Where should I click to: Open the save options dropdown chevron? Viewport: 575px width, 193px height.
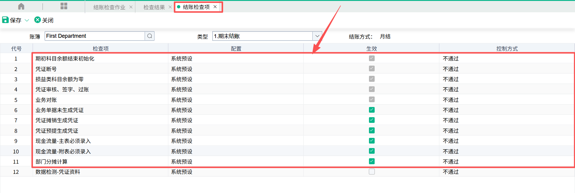click(27, 20)
